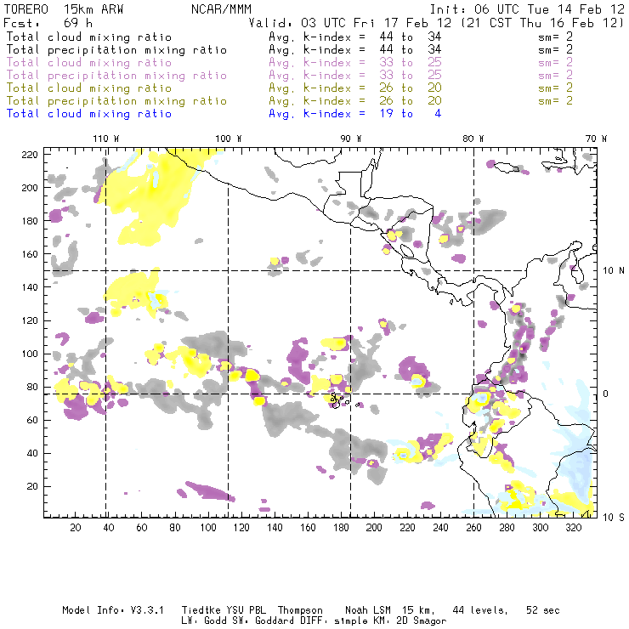Select the blue "Avg. k-index = 19 to 4" text

(x=355, y=114)
